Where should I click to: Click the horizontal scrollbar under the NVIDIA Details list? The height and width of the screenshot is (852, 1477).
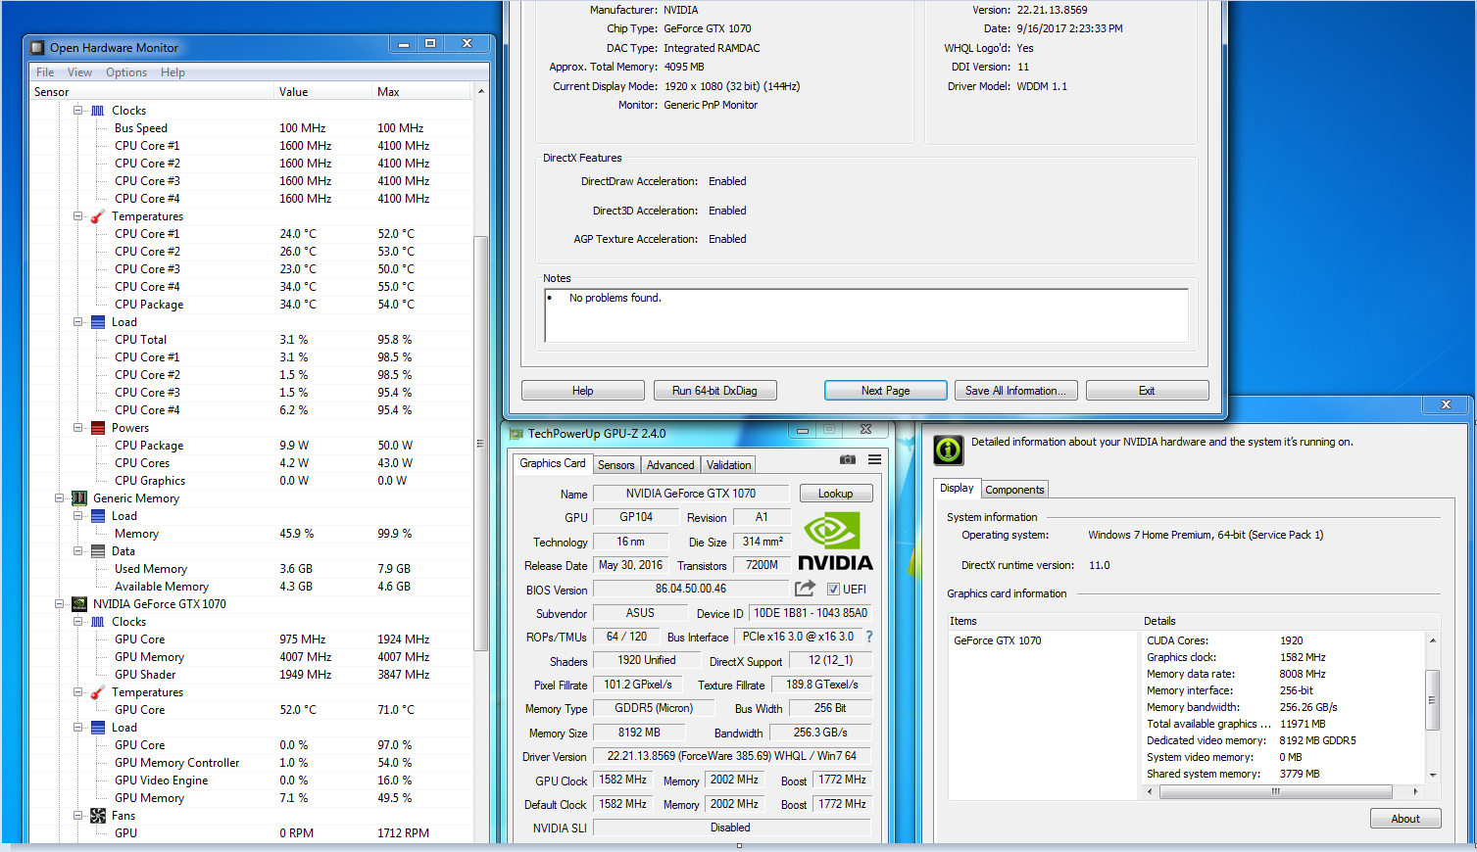[x=1275, y=791]
